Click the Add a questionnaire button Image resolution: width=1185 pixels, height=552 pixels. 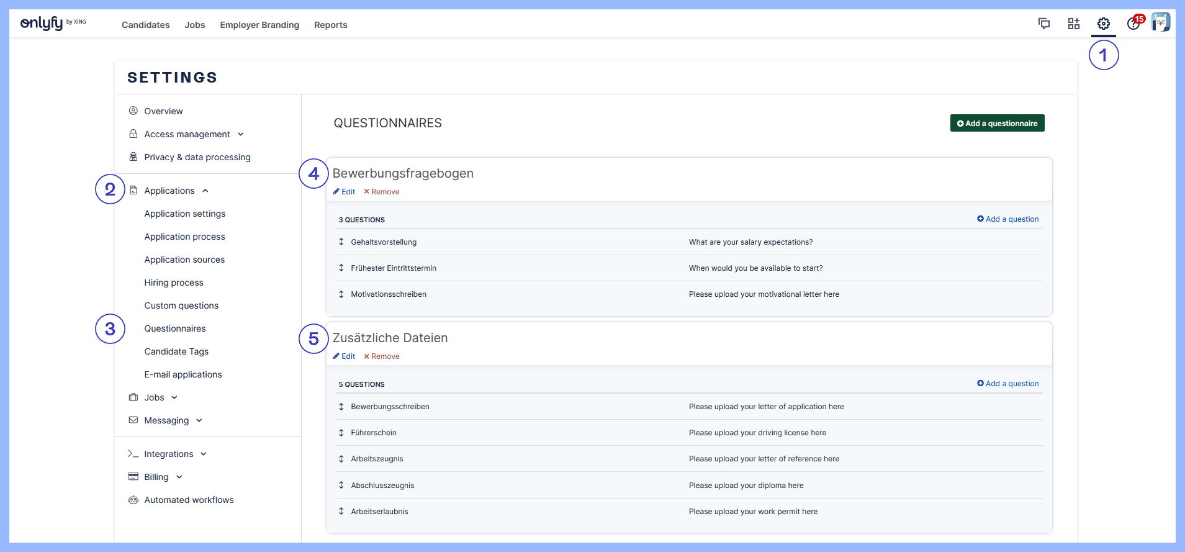997,123
